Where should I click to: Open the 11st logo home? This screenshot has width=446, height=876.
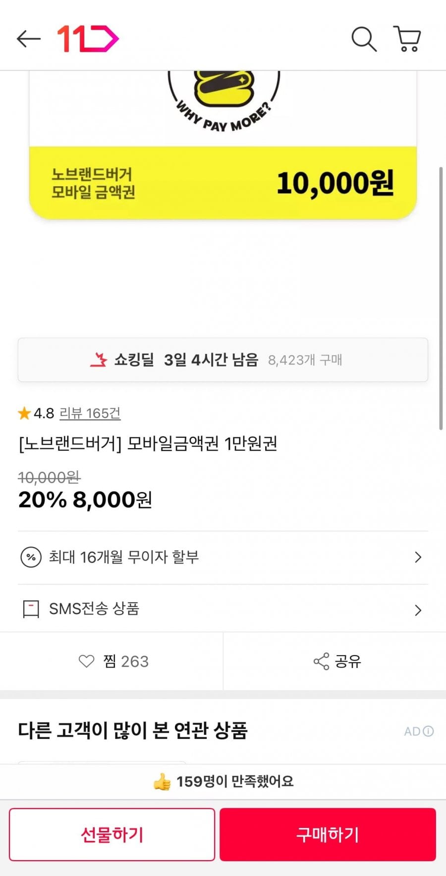point(88,39)
